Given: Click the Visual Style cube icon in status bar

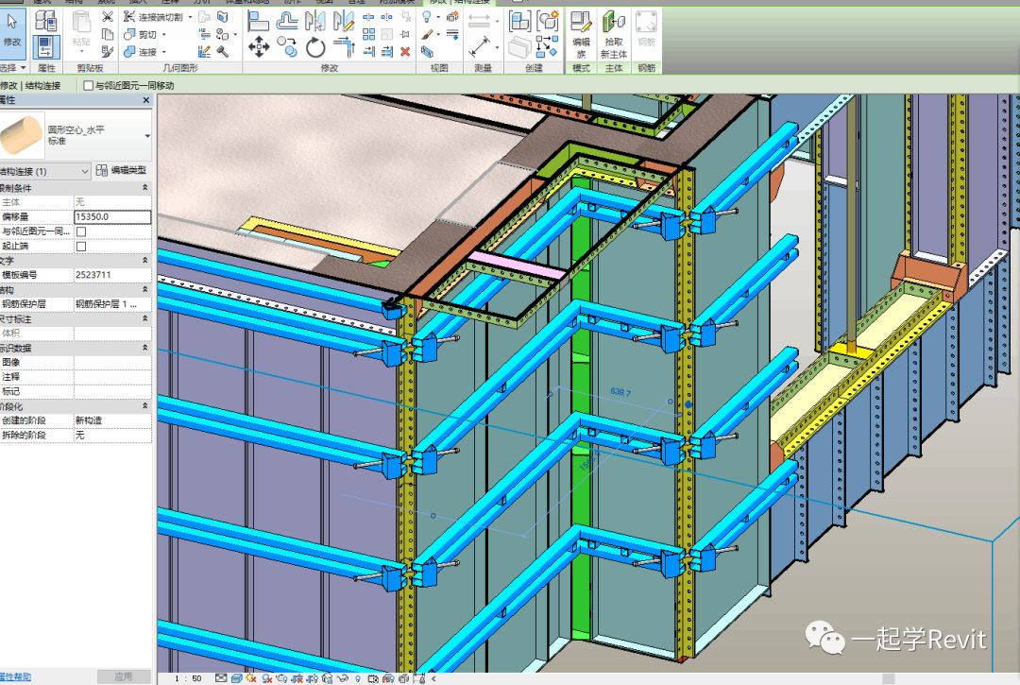Looking at the screenshot, I should tap(237, 678).
